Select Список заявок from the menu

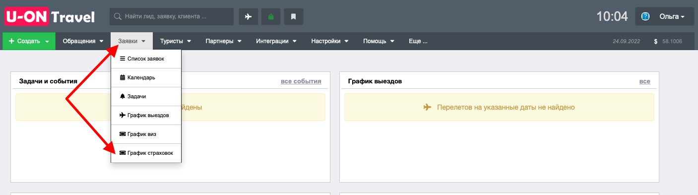[146, 59]
